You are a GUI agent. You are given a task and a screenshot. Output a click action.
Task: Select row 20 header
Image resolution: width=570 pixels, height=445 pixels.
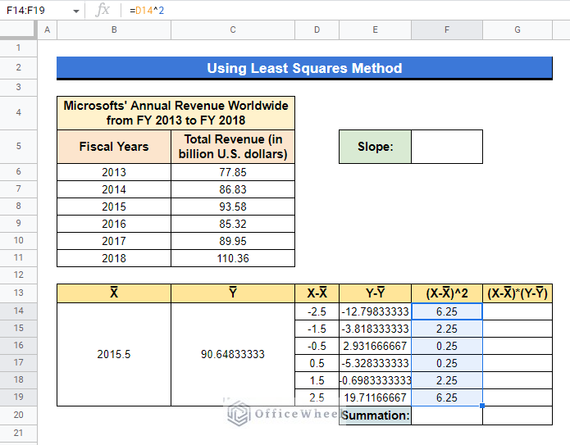pyautogui.click(x=18, y=415)
